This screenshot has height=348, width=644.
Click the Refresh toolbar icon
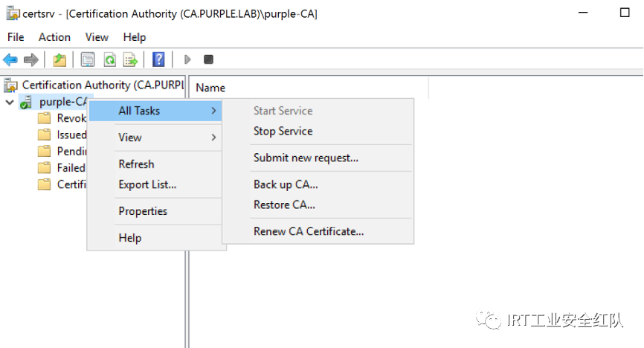[x=109, y=60]
